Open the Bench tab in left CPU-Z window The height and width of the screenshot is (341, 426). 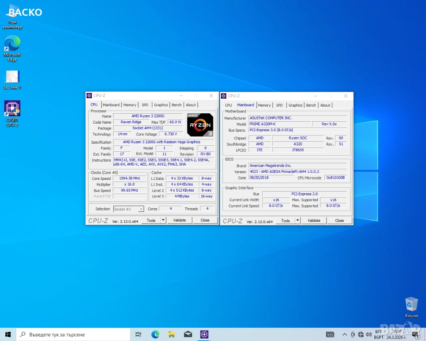(x=176, y=105)
